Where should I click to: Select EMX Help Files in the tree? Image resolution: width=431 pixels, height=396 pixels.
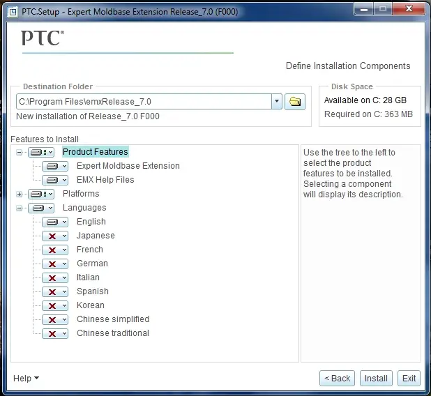pos(105,180)
